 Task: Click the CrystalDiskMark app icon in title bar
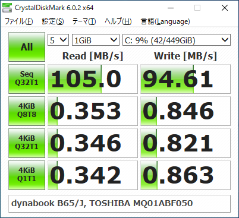click(7, 8)
